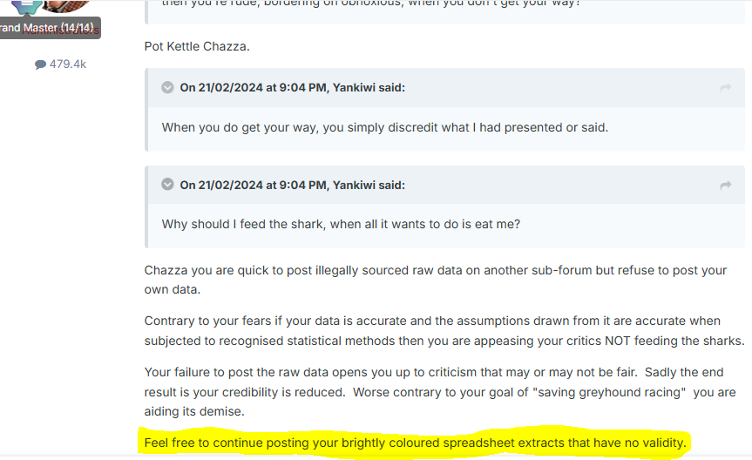The height and width of the screenshot is (460, 752).
Task: Click the yellow highlighted sentence about spreadsheet extracts
Action: (x=416, y=443)
